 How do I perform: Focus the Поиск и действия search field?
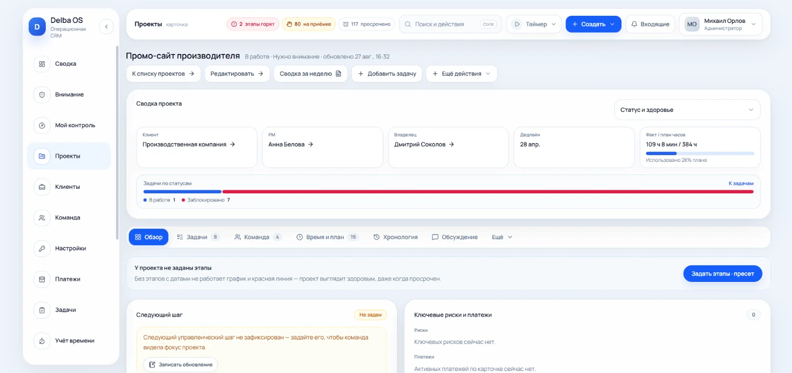click(x=450, y=24)
